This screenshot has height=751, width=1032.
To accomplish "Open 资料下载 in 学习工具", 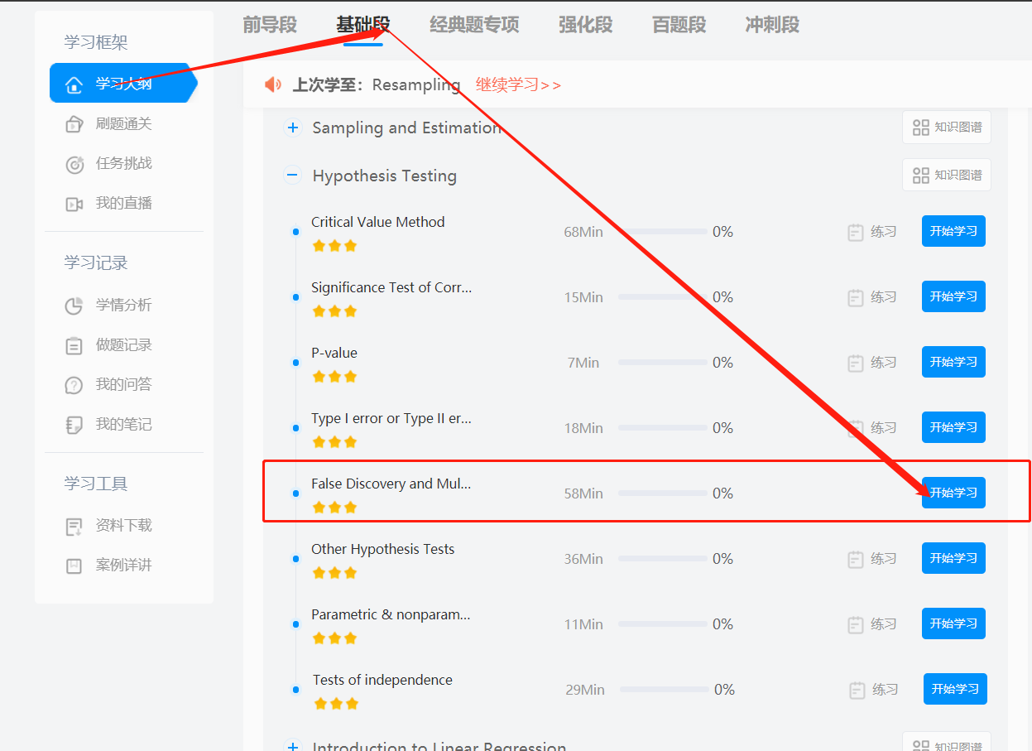I will point(123,526).
